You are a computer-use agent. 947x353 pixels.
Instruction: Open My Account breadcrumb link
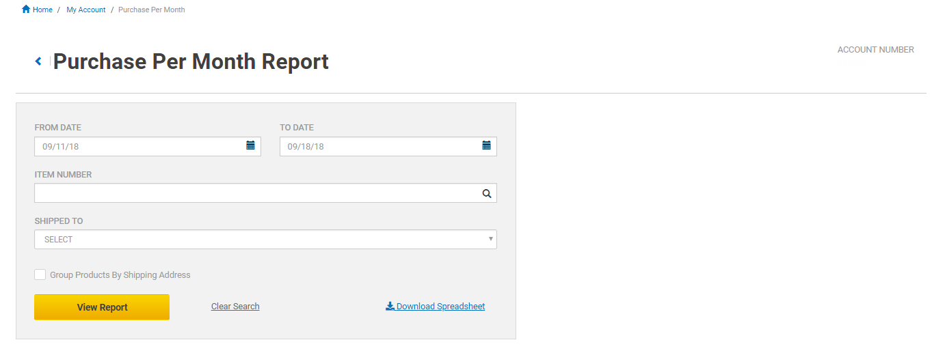tap(86, 10)
